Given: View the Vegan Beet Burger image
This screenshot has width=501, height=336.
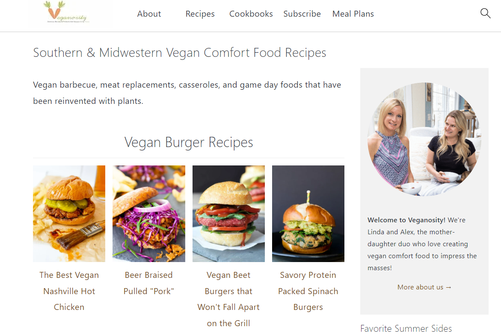Looking at the screenshot, I should coord(228,214).
